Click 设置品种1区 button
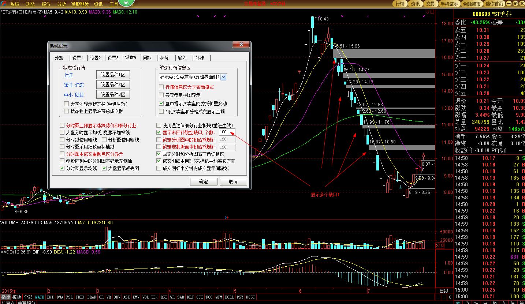 113,75
